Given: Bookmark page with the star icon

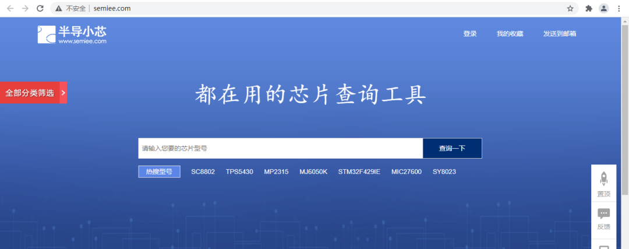Looking at the screenshot, I should (570, 8).
